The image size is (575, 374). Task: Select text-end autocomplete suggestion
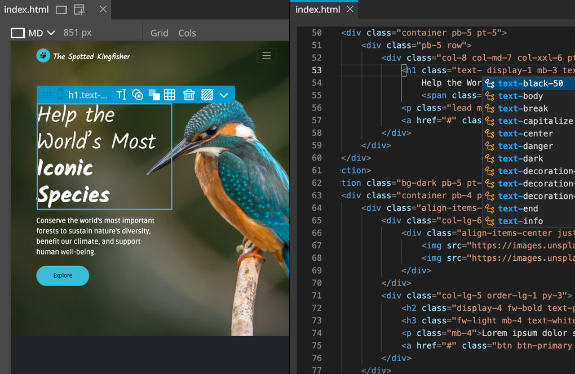[528, 208]
